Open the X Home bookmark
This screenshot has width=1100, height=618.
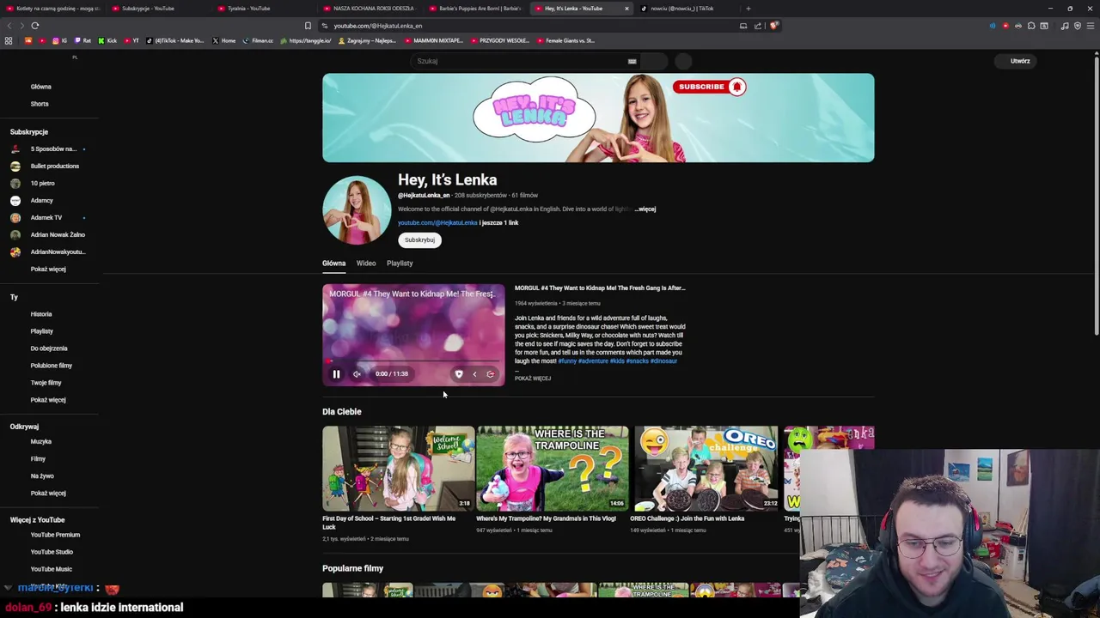tap(223, 40)
